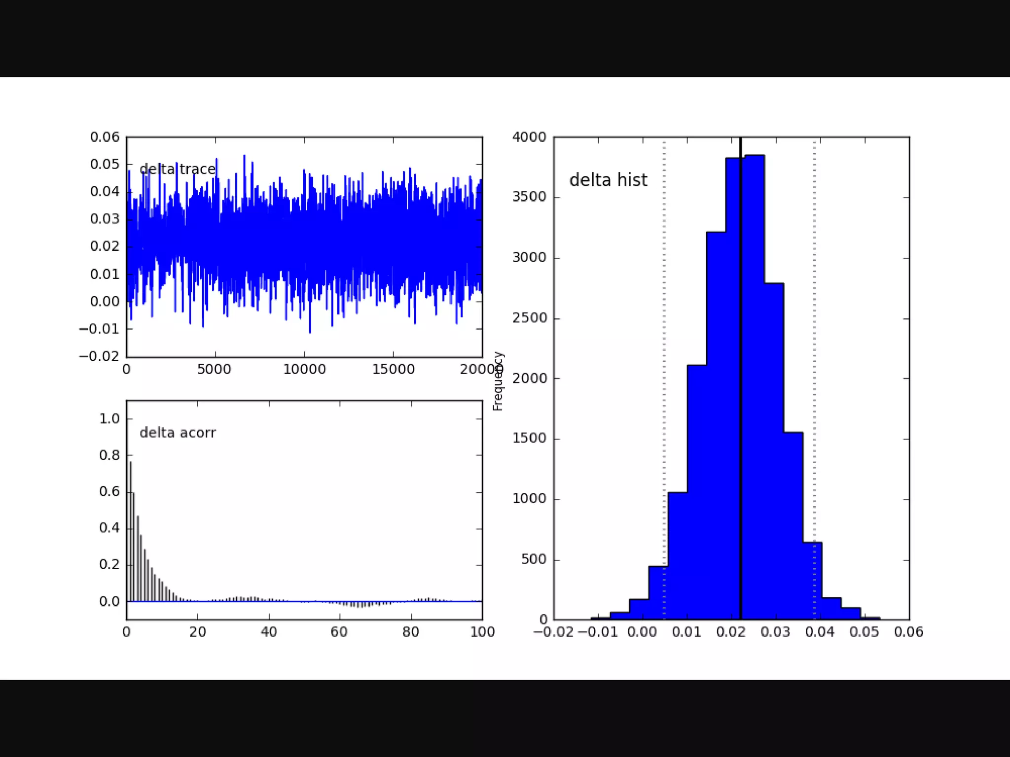Screen dimensions: 1010x757
Task: Click the 40 tick label under acorr plot
Action: click(x=269, y=632)
